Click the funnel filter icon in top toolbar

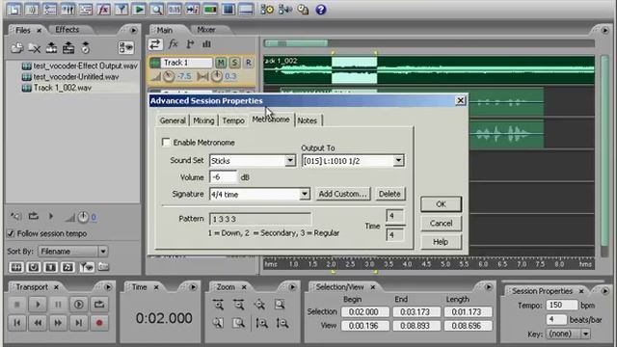(x=121, y=9)
